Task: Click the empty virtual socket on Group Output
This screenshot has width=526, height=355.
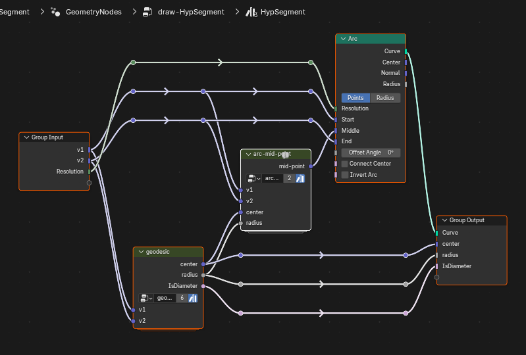Action: tap(436, 277)
